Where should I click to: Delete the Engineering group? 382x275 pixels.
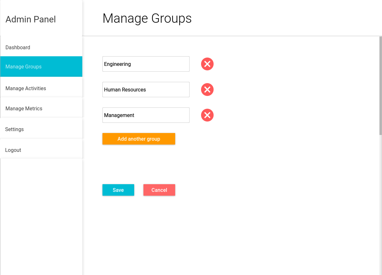click(x=207, y=64)
